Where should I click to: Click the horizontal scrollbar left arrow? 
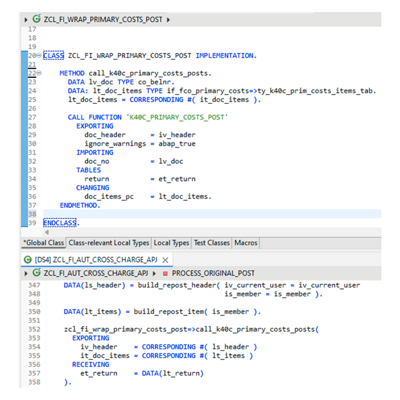[47, 232]
